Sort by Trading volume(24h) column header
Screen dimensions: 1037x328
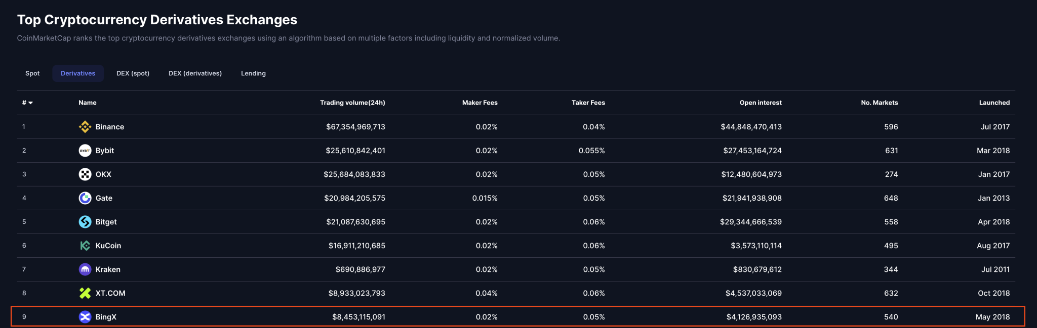[352, 103]
